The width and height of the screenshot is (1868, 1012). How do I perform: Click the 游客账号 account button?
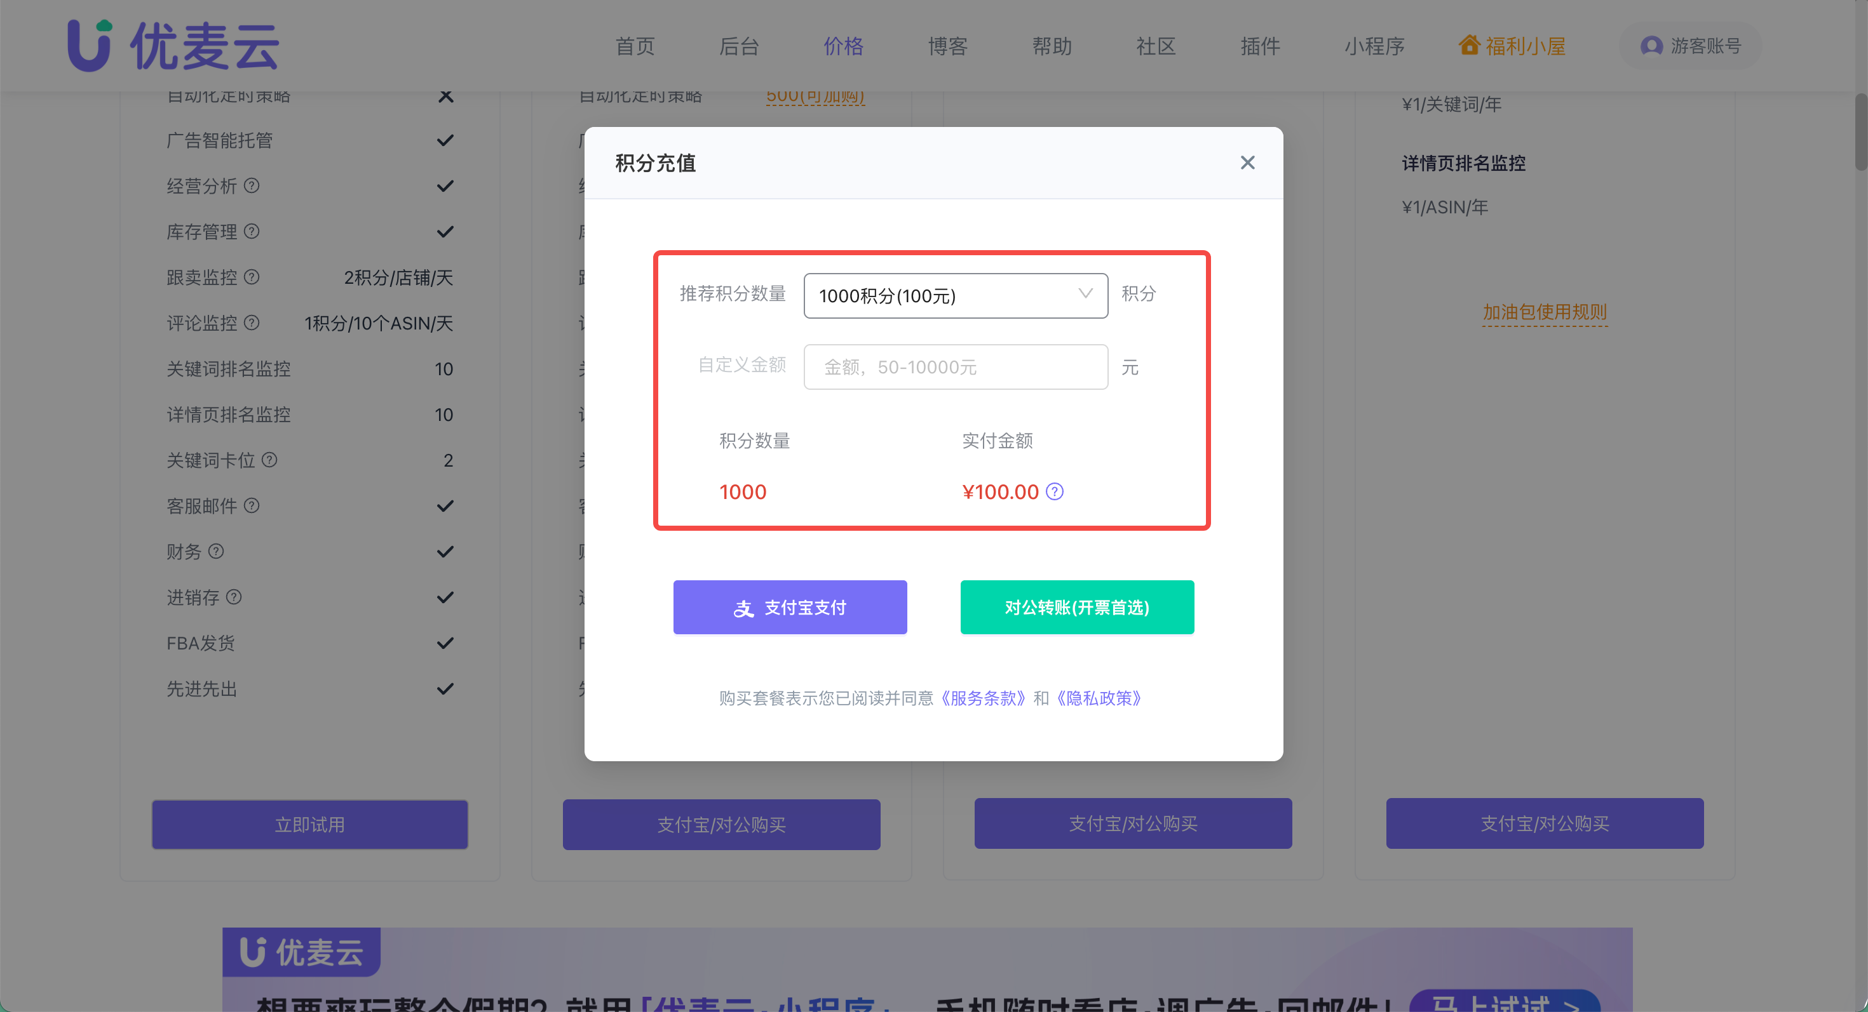pos(1690,46)
